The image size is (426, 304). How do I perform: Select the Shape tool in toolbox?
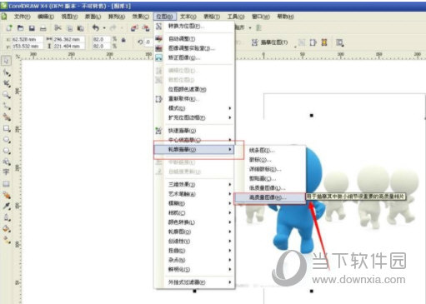7,72
